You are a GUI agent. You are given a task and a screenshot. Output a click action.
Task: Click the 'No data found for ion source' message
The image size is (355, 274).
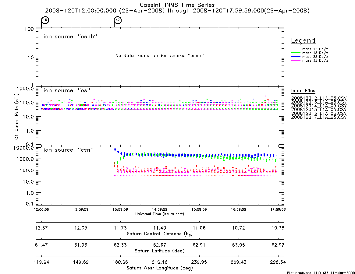[160, 56]
